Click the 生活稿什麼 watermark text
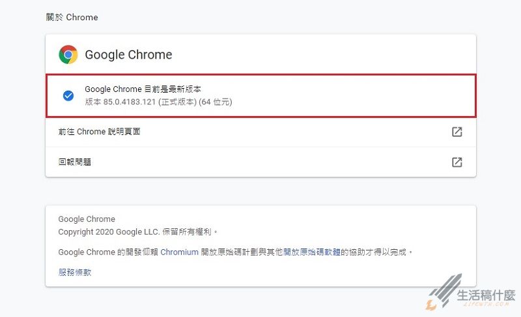Viewport: 521px width, 317px height. (486, 295)
